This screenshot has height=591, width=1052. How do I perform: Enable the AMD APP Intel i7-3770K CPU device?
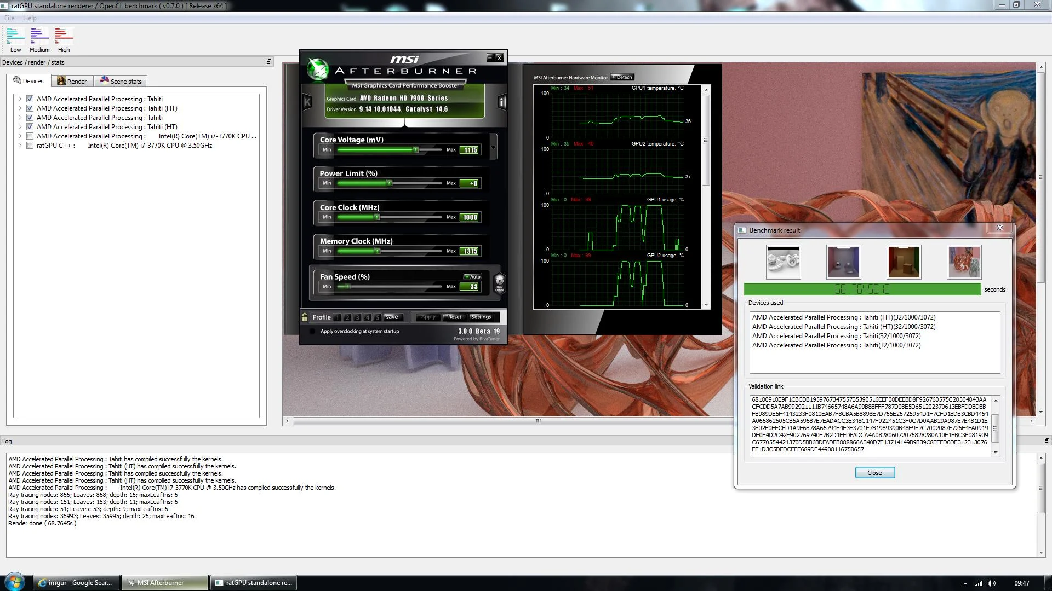coord(30,136)
